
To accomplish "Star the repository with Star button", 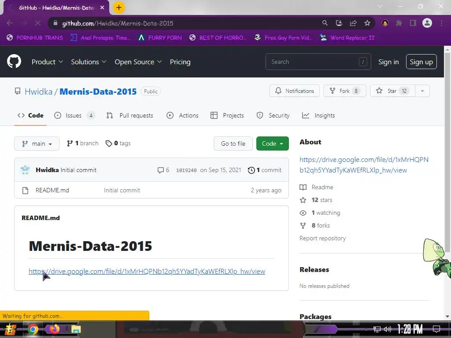I will [x=392, y=91].
